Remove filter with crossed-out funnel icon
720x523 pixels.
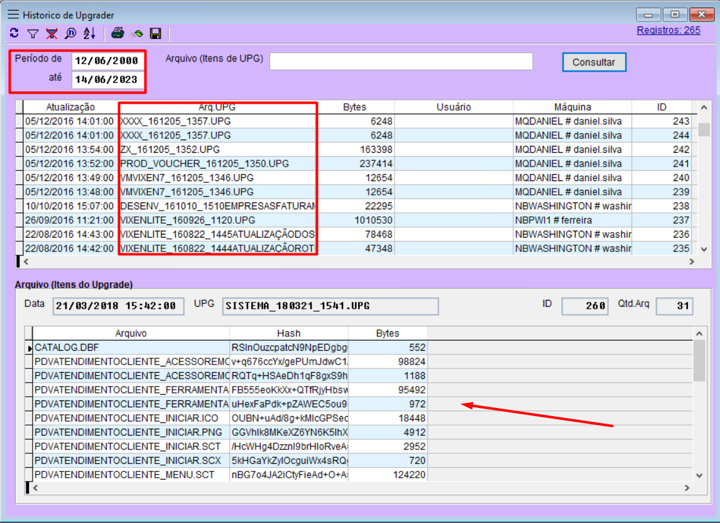click(52, 33)
